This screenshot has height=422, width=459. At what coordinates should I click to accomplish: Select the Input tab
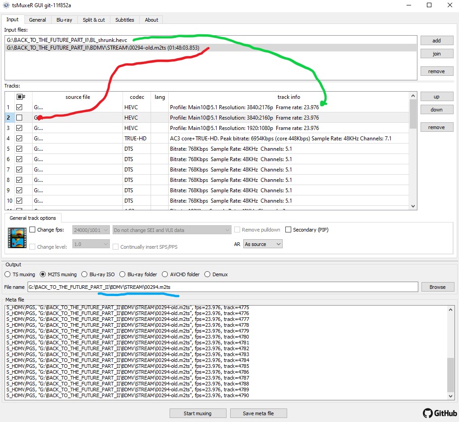(12, 19)
